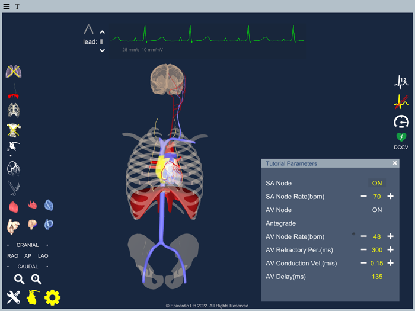The height and width of the screenshot is (311, 415).
Task: Select previous ECG lead with up chevron
Action: pyautogui.click(x=102, y=32)
